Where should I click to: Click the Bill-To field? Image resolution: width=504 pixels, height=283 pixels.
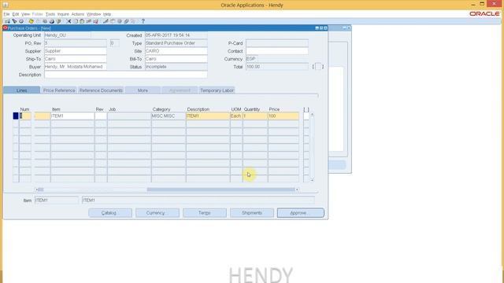pos(176,59)
